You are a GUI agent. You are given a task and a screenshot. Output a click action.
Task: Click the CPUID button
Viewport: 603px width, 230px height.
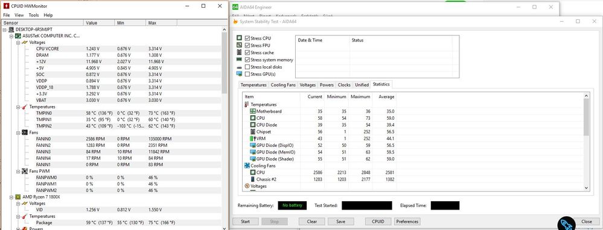[x=378, y=222]
